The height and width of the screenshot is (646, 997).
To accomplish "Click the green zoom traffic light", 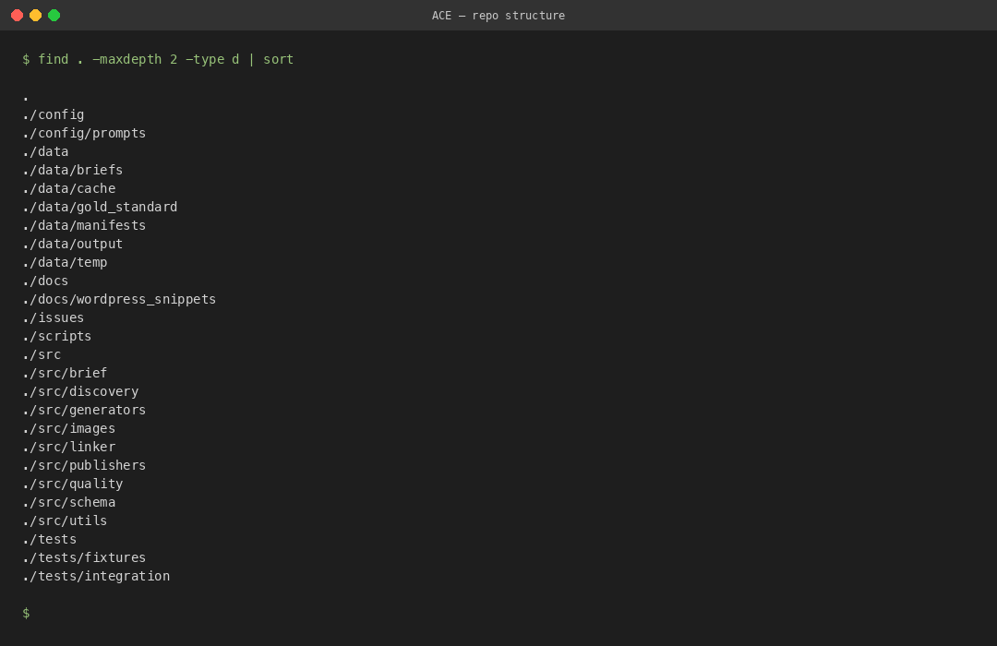I will point(54,15).
